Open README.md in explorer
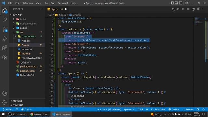This screenshot has height=117, width=208. click(x=27, y=75)
